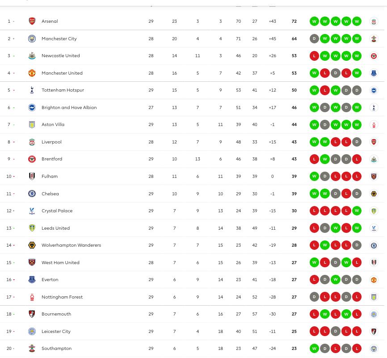Click the Arsenal club crest
The height and width of the screenshot is (358, 387).
pyautogui.click(x=32, y=21)
